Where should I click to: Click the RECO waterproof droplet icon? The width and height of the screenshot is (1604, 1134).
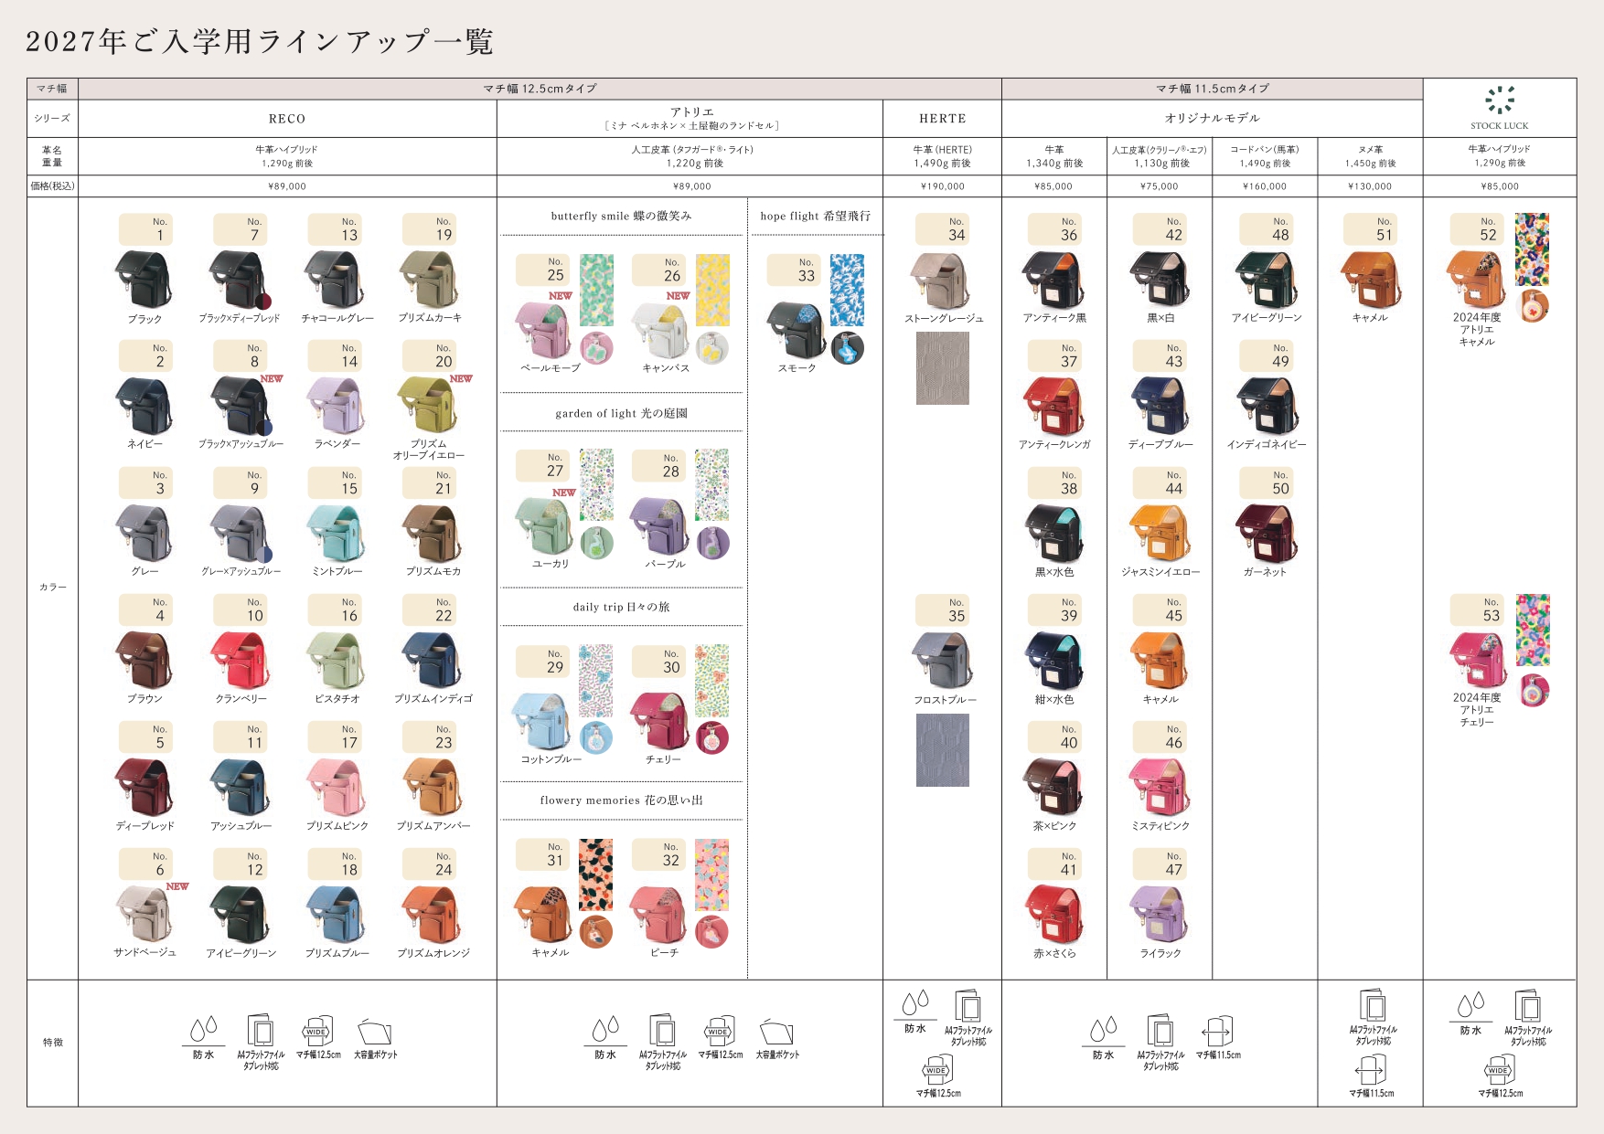[x=203, y=1030]
